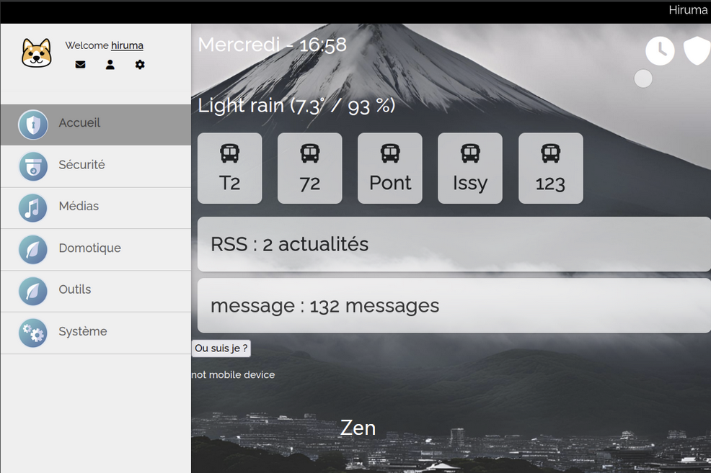Click the hiruma username link

(x=127, y=45)
